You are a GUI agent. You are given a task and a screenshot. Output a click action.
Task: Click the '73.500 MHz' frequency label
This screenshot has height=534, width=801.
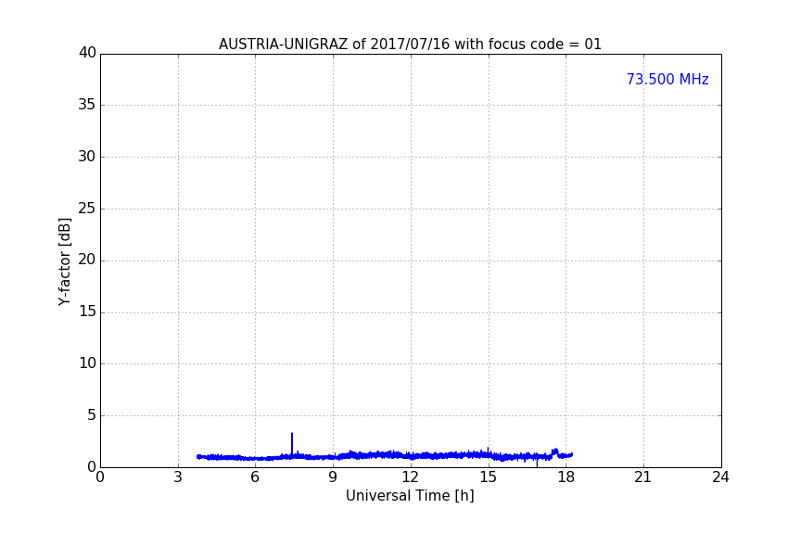click(667, 80)
